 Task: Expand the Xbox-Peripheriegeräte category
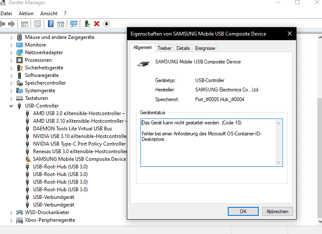pos(11,221)
